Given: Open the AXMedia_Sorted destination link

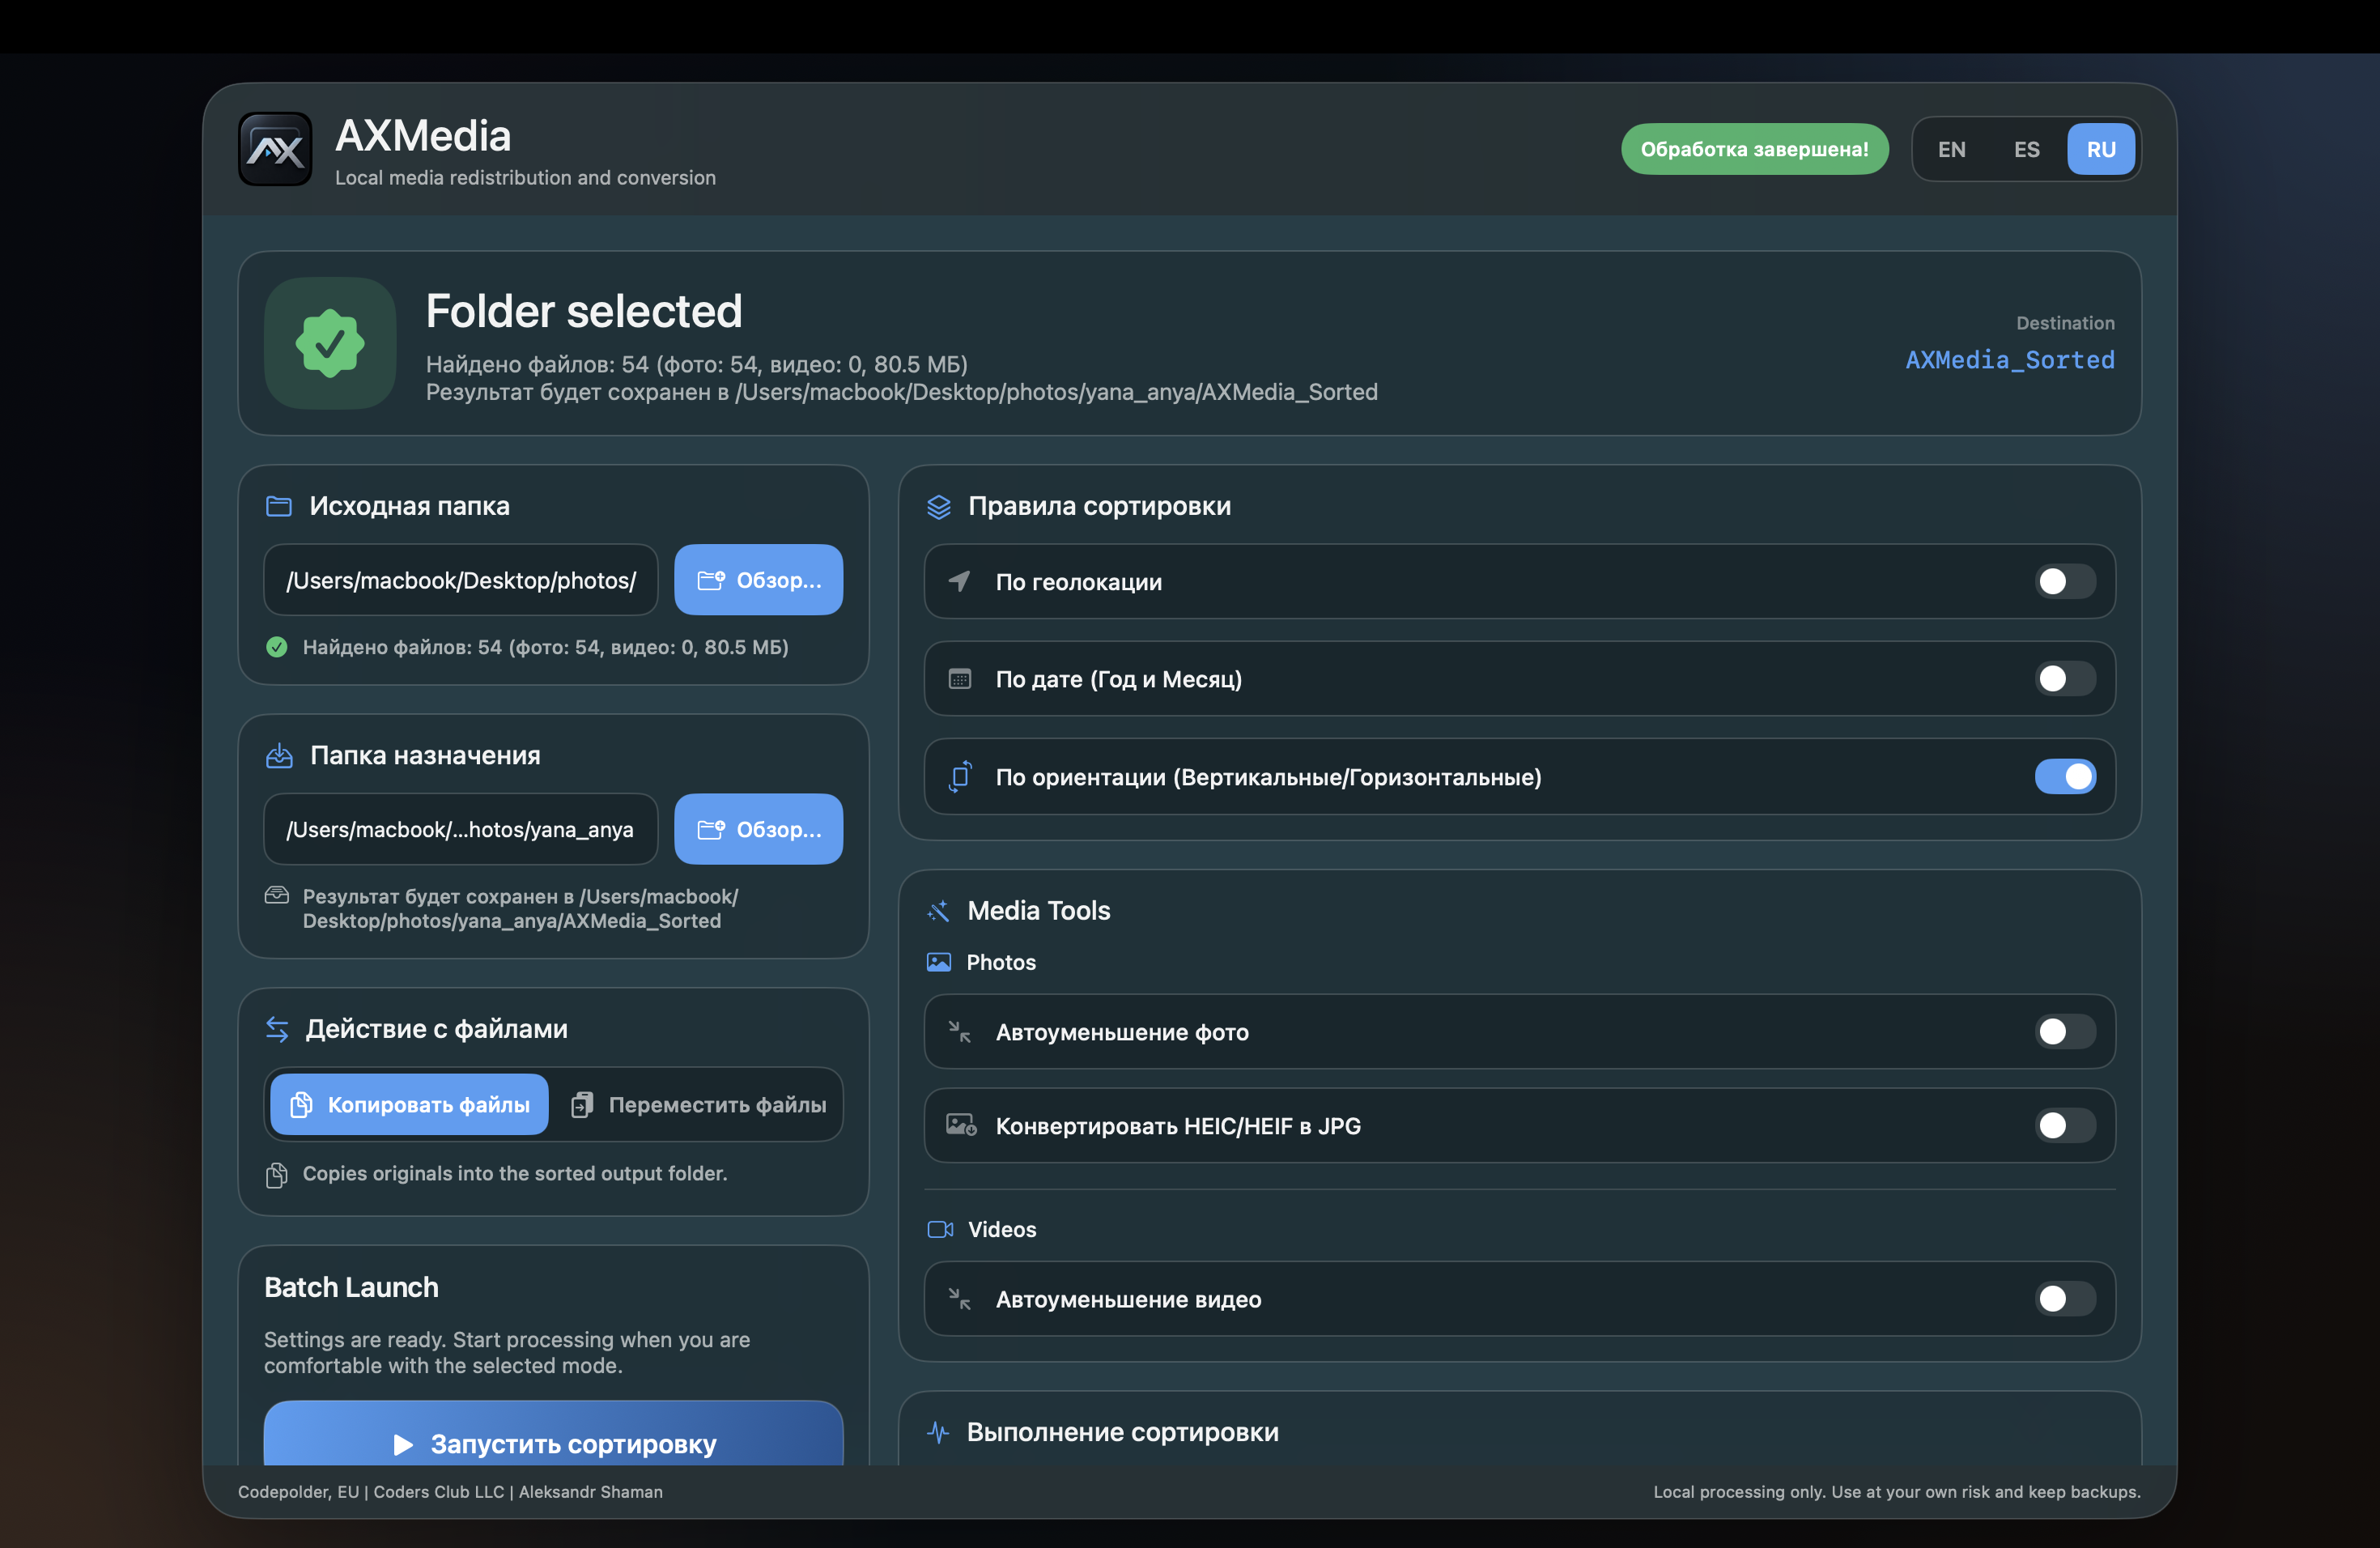Looking at the screenshot, I should pos(2010,360).
